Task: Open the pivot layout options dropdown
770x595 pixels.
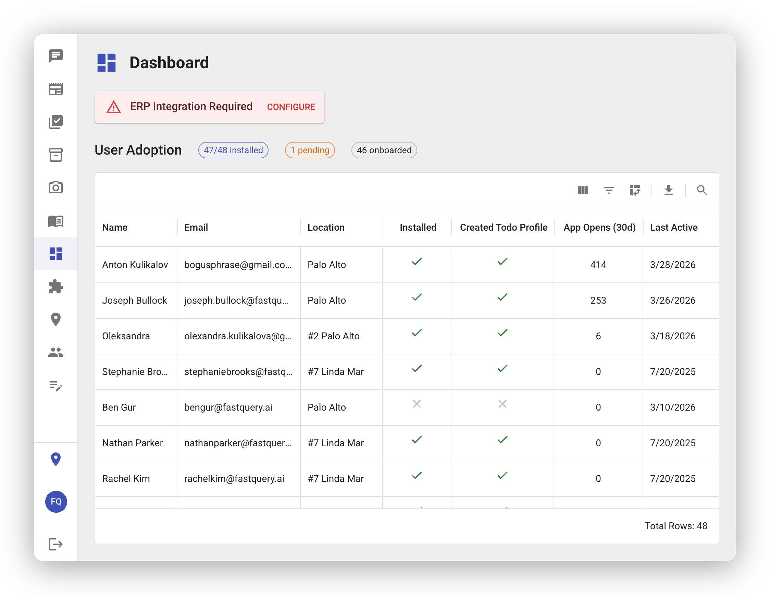Action: [635, 190]
